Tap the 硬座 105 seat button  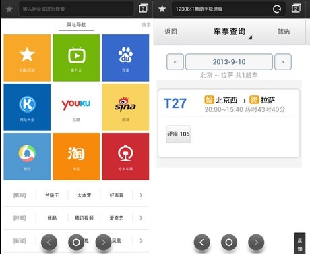tap(179, 134)
